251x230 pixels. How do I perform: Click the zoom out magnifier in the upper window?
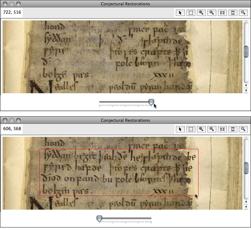(x=212, y=13)
